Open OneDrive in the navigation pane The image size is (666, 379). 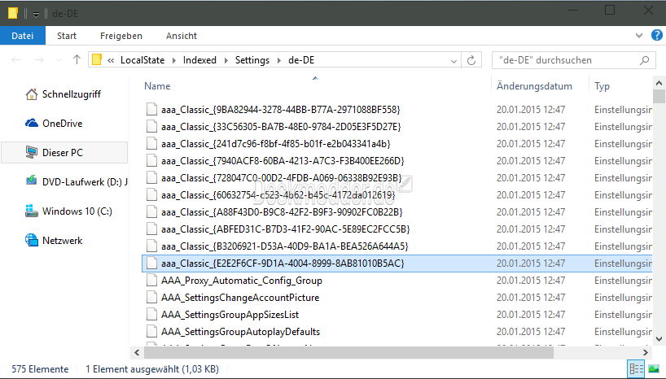point(54,123)
